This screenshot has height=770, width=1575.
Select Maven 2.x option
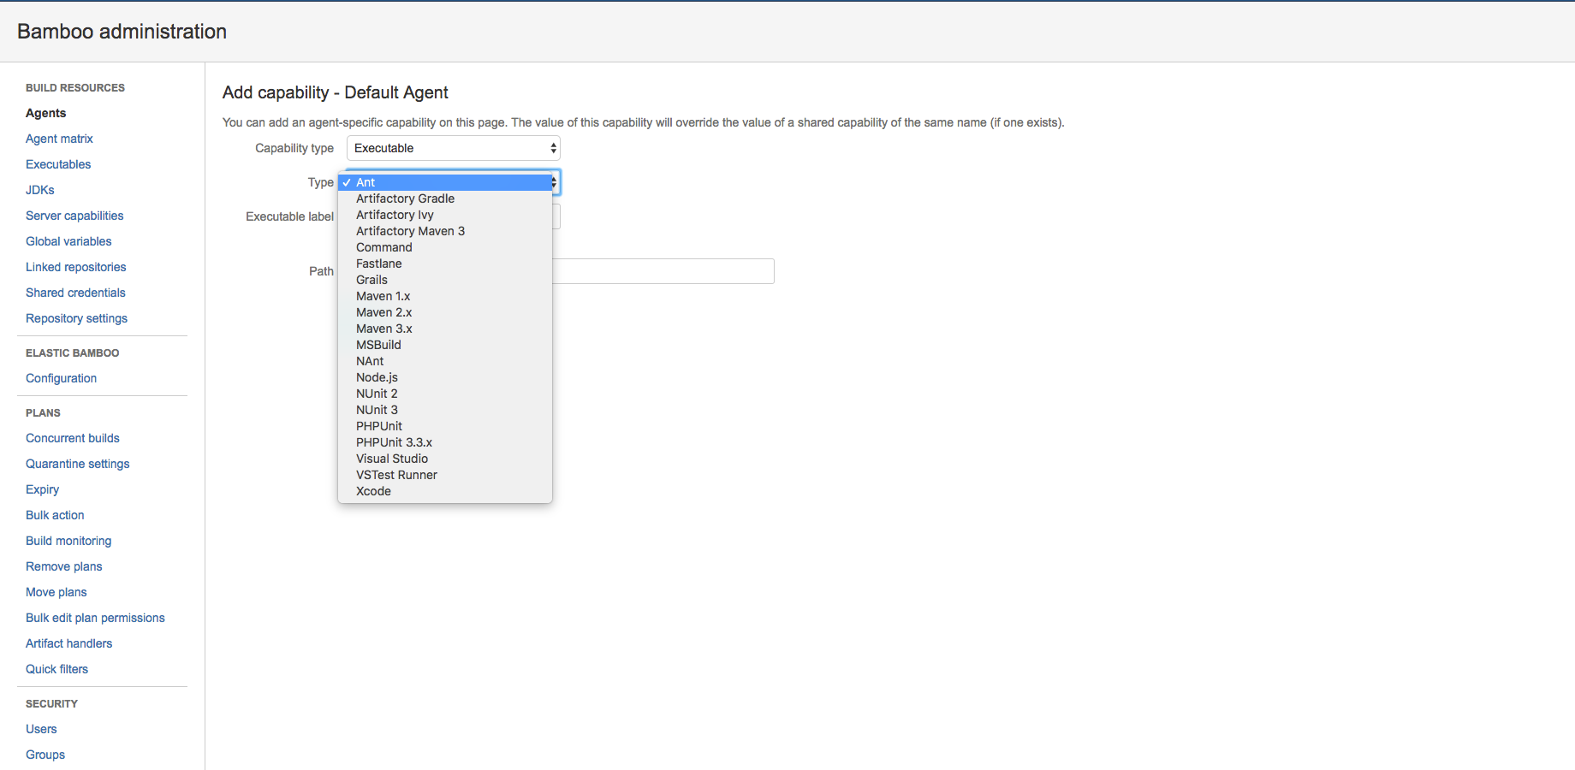point(445,312)
